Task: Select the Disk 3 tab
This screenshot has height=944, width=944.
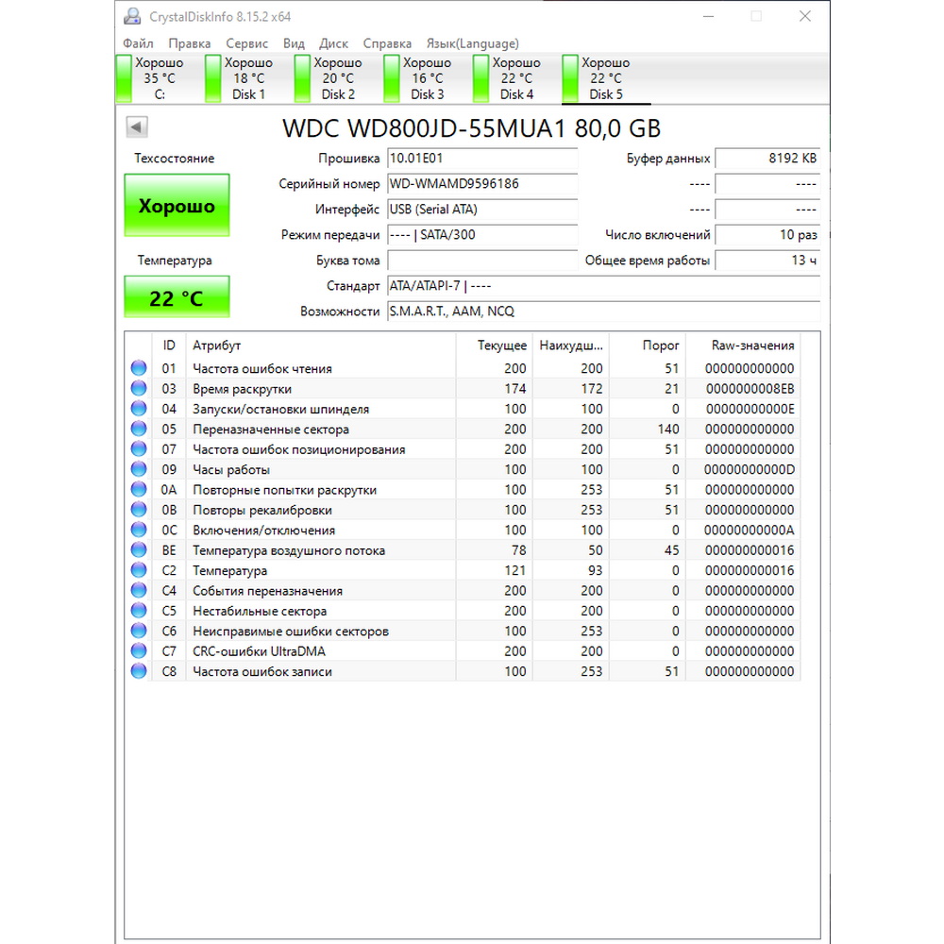Action: (427, 78)
